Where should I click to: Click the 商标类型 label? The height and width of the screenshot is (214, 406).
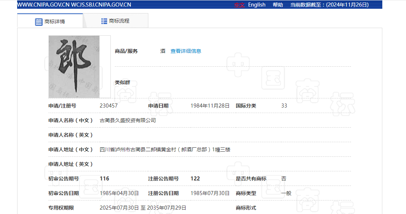[246, 193]
